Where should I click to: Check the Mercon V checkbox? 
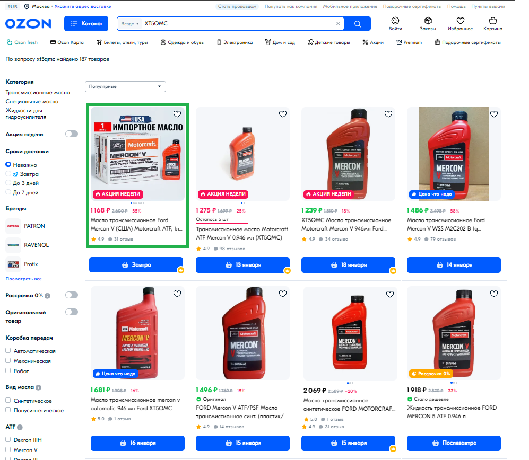tap(8, 449)
